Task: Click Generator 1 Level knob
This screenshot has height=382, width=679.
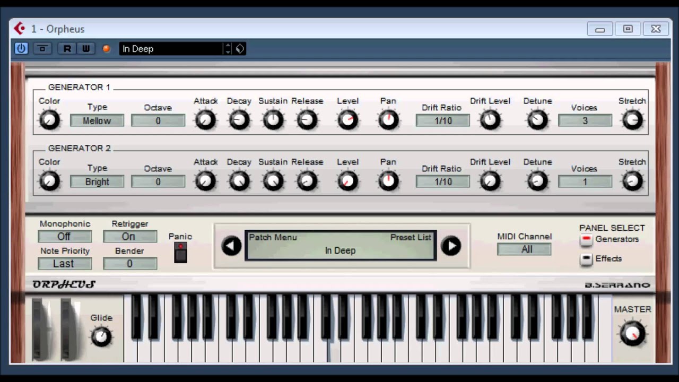Action: 347,120
